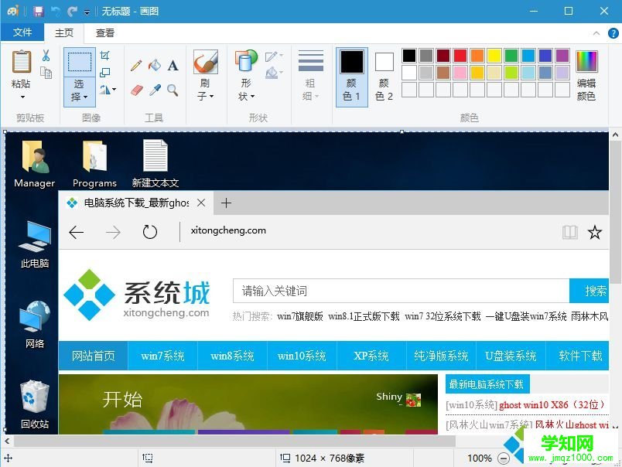Select the Pencil tool

coord(137,64)
